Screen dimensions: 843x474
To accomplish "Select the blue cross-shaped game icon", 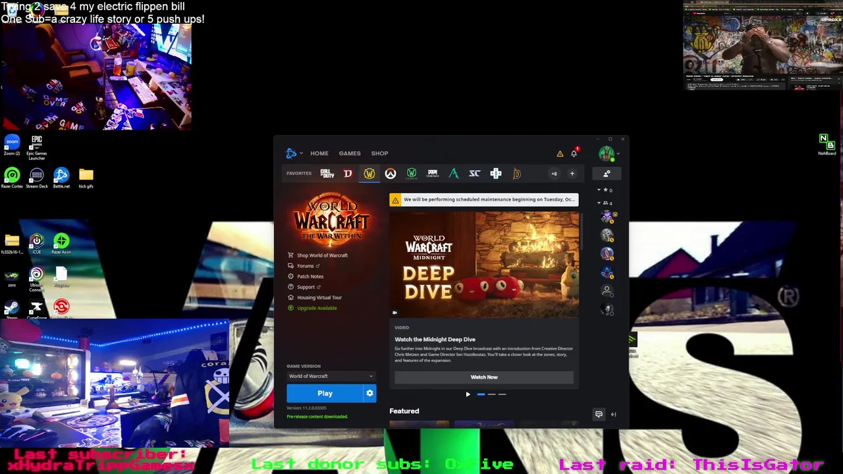I will coord(496,174).
